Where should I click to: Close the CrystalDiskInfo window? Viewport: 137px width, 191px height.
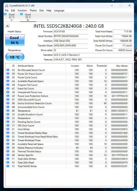(x=129, y=5)
